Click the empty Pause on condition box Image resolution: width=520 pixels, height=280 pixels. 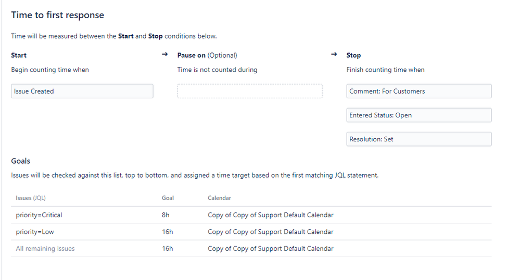[x=250, y=91]
